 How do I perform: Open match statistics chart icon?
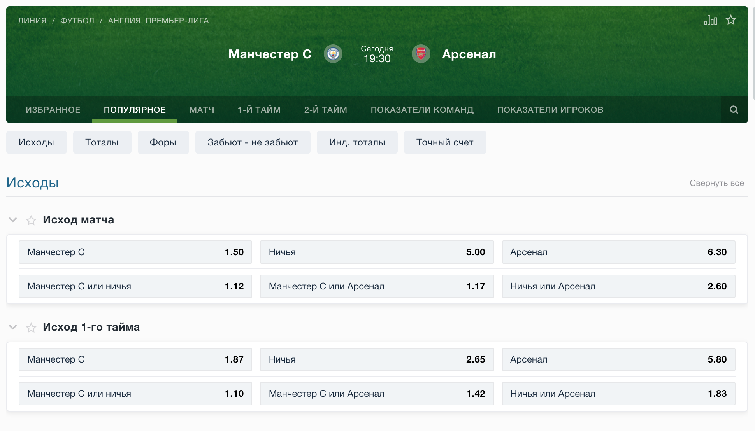(710, 20)
